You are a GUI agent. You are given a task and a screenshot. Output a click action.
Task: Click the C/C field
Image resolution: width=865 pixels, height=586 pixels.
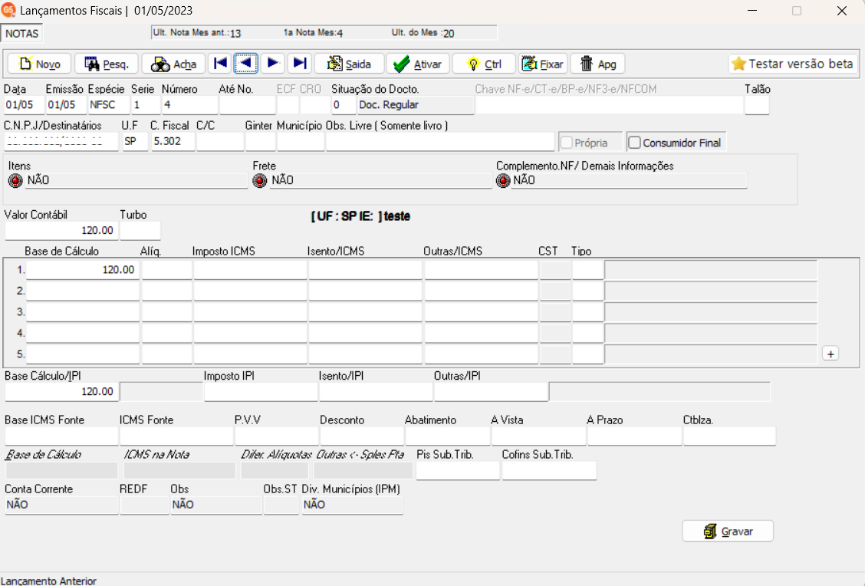220,141
